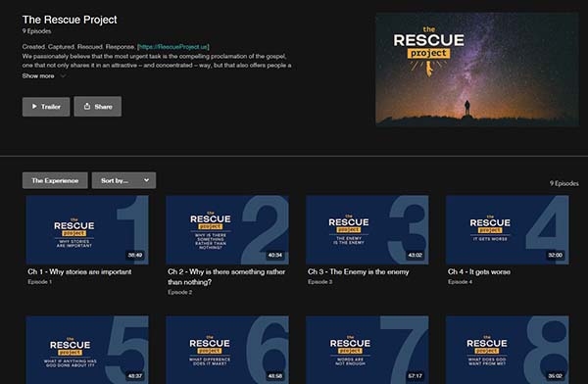Open episode 2 thumbnail
Screen dimensions: 588x384
coord(227,230)
